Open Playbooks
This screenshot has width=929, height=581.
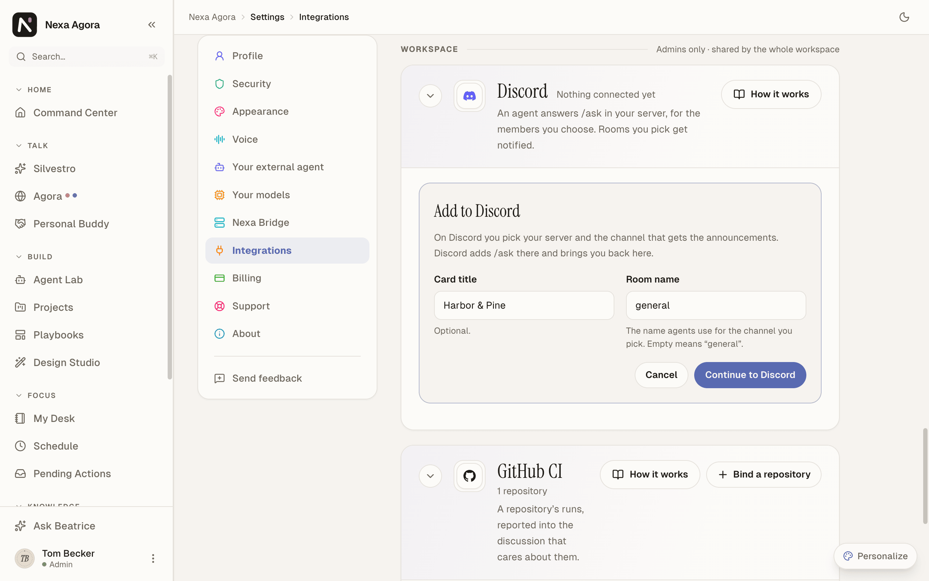[86, 335]
